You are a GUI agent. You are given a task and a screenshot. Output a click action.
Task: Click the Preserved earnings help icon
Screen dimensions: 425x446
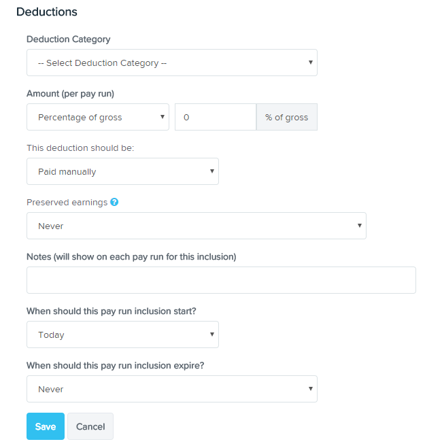tap(114, 202)
